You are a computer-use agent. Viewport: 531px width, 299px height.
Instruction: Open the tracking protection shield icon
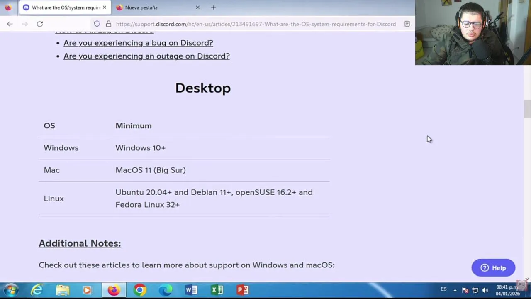tap(97, 24)
